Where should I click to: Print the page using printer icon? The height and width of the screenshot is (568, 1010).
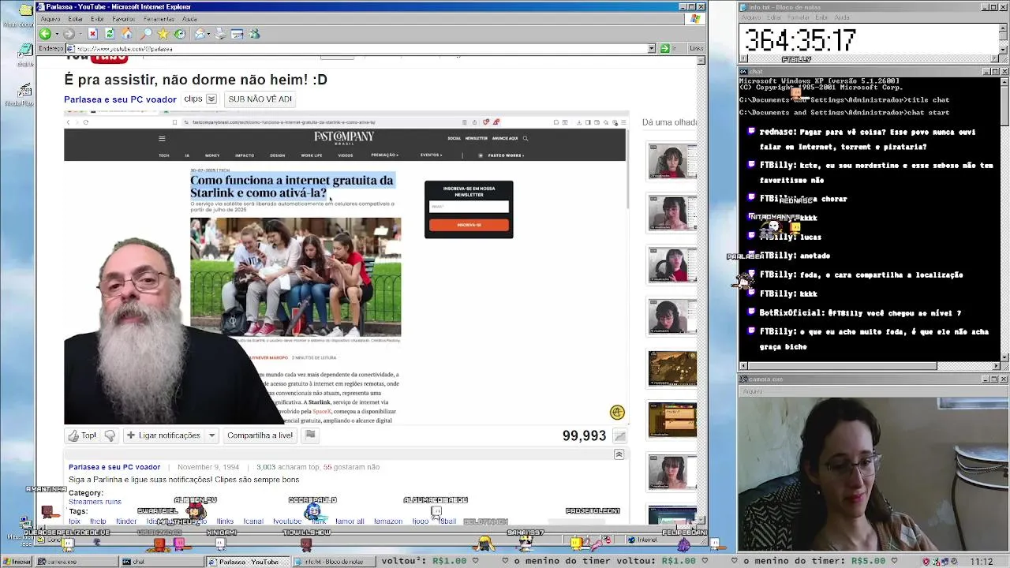[220, 34]
